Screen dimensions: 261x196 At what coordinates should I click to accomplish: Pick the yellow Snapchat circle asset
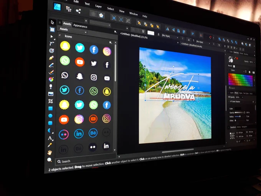65,46
